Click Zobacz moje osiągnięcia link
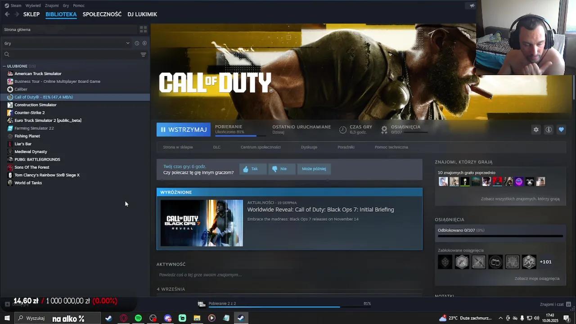This screenshot has height=324, width=576. click(537, 279)
